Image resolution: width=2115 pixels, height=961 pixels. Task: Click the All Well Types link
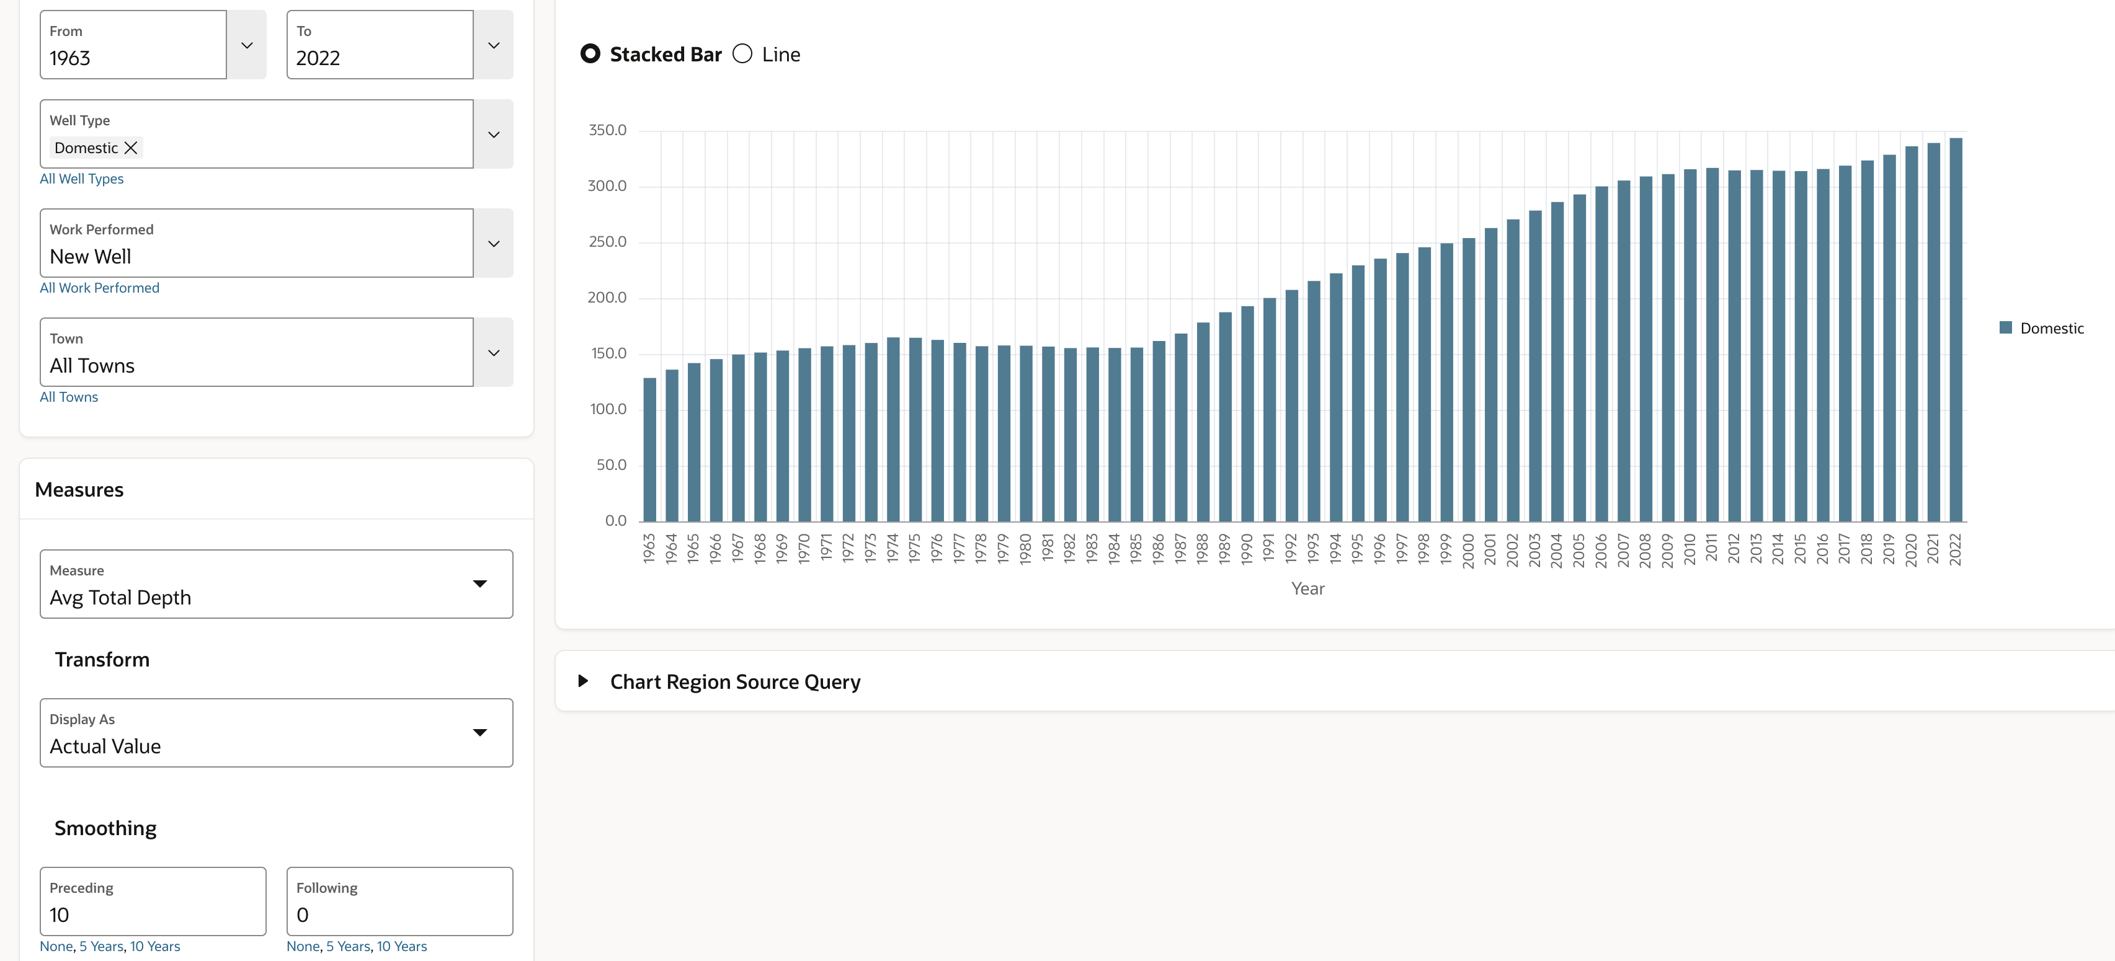pos(81,178)
